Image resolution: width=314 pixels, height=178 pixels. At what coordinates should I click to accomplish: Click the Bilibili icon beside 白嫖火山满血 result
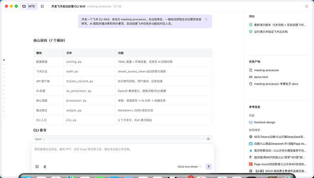[x=251, y=144]
